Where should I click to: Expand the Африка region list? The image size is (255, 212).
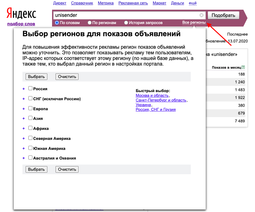click(24, 128)
